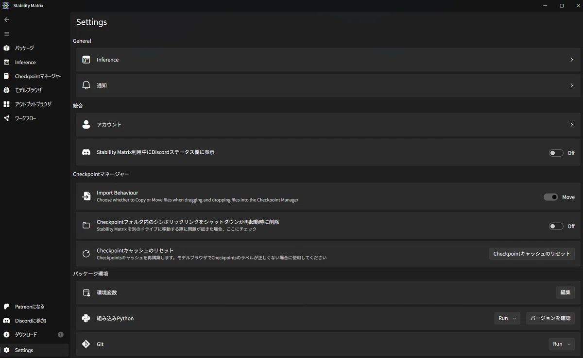This screenshot has width=583, height=358.
Task: Click the Python logo icon
Action: pyautogui.click(x=86, y=318)
